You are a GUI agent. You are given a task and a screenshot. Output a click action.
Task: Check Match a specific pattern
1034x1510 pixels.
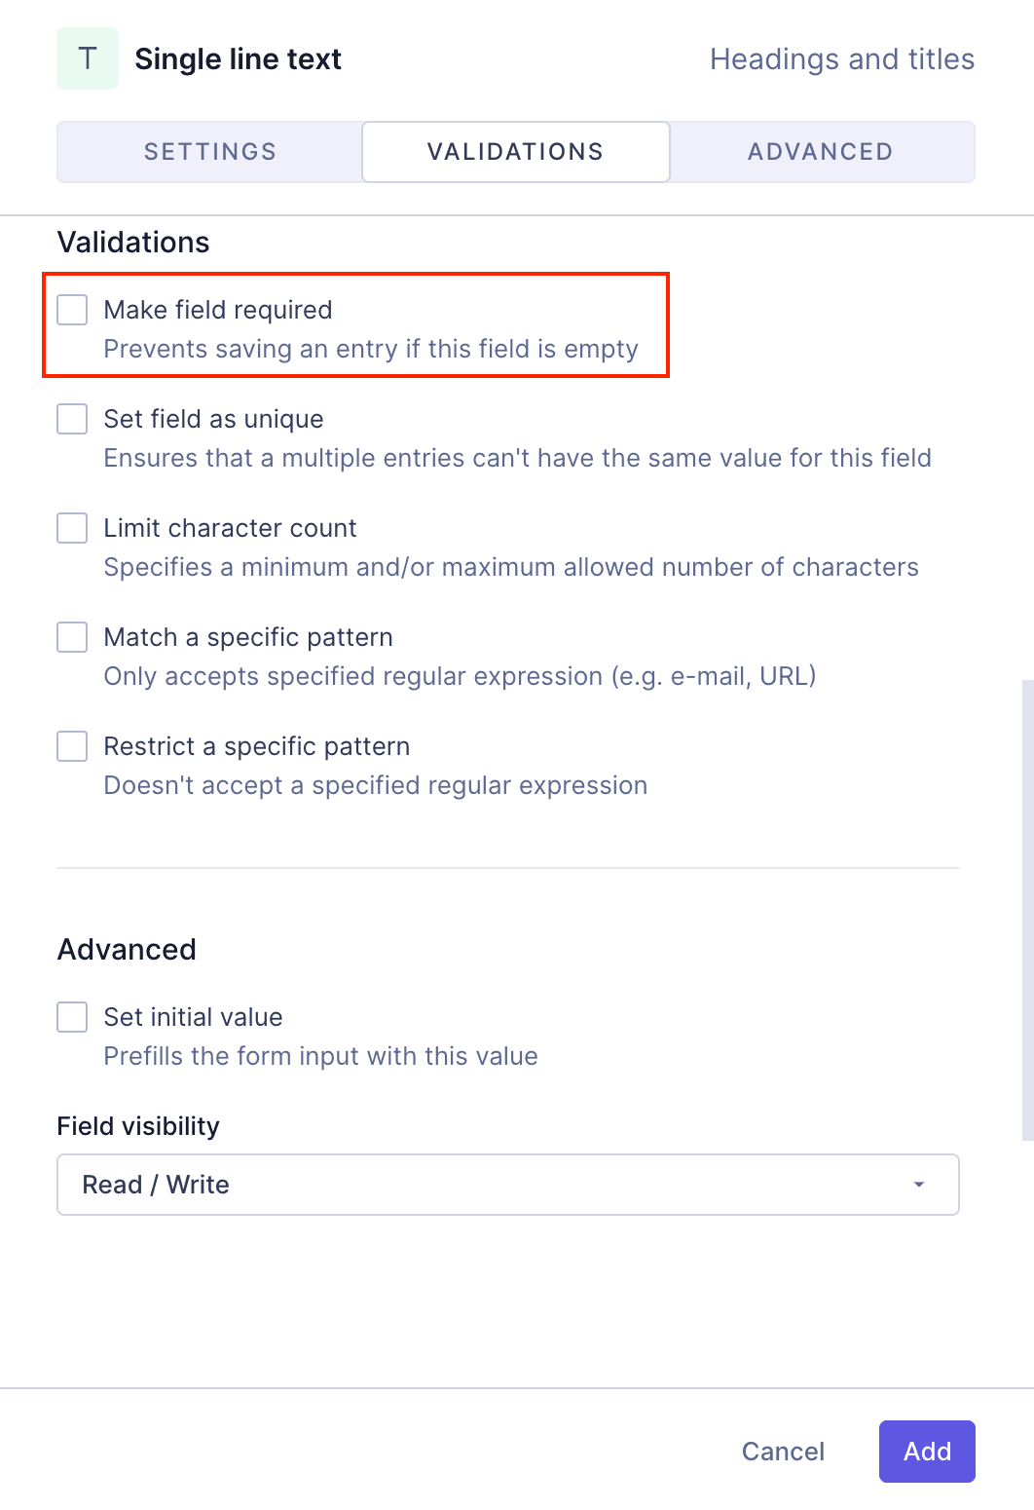[x=72, y=636]
